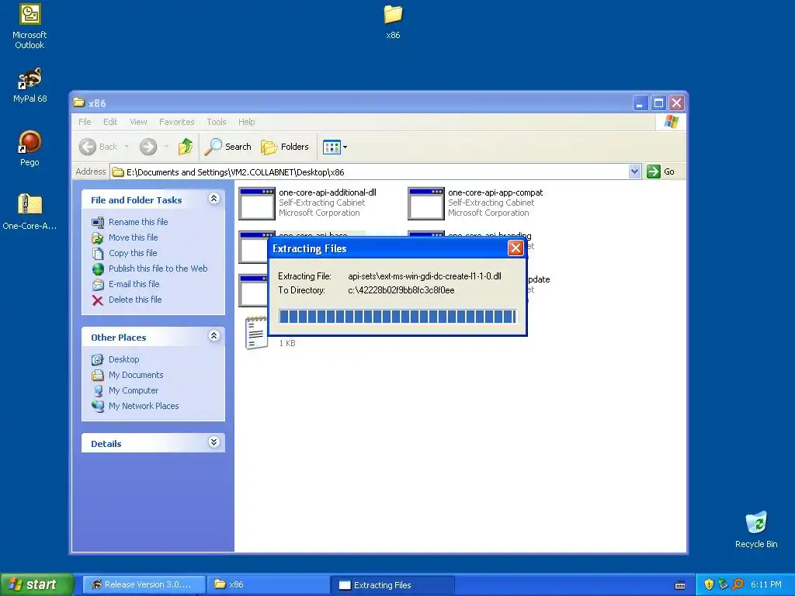The width and height of the screenshot is (795, 596).
Task: Switch to Release Version 3.0 taskbar button
Action: point(144,585)
